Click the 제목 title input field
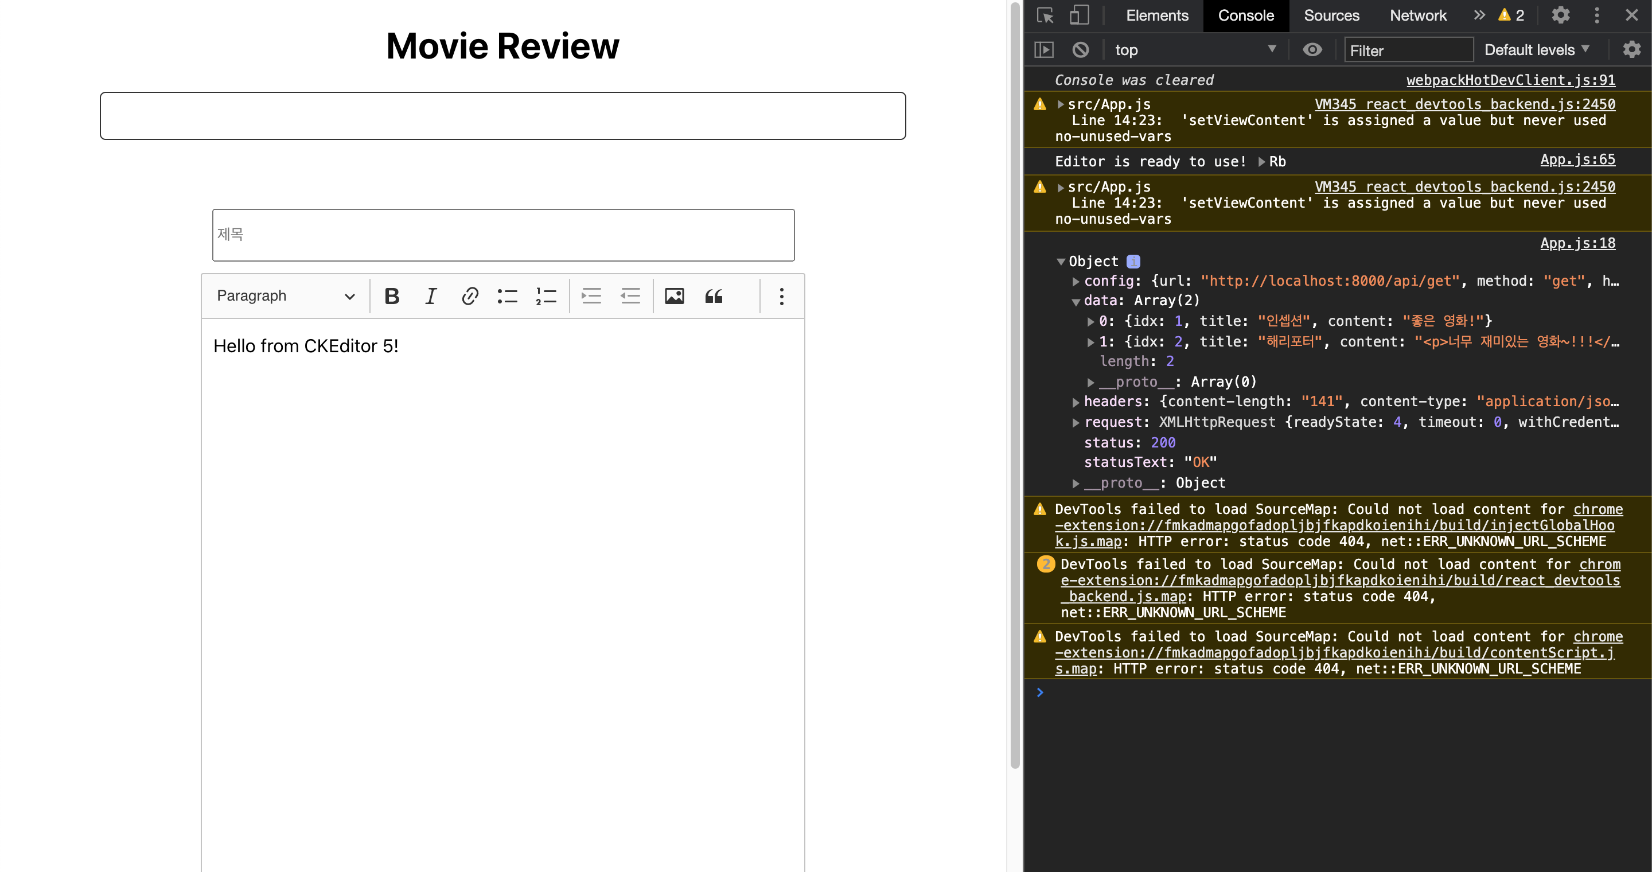This screenshot has width=1652, height=872. coord(503,235)
